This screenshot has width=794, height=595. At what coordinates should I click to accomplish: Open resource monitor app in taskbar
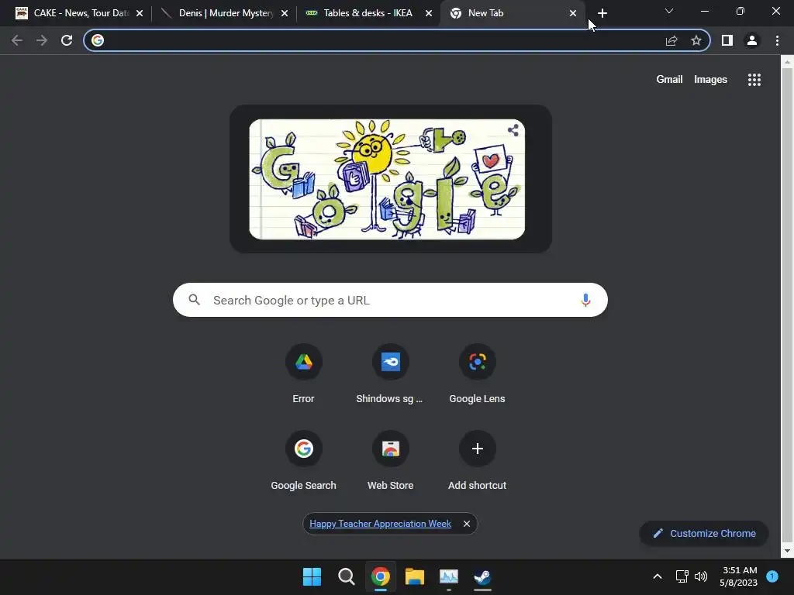point(449,576)
